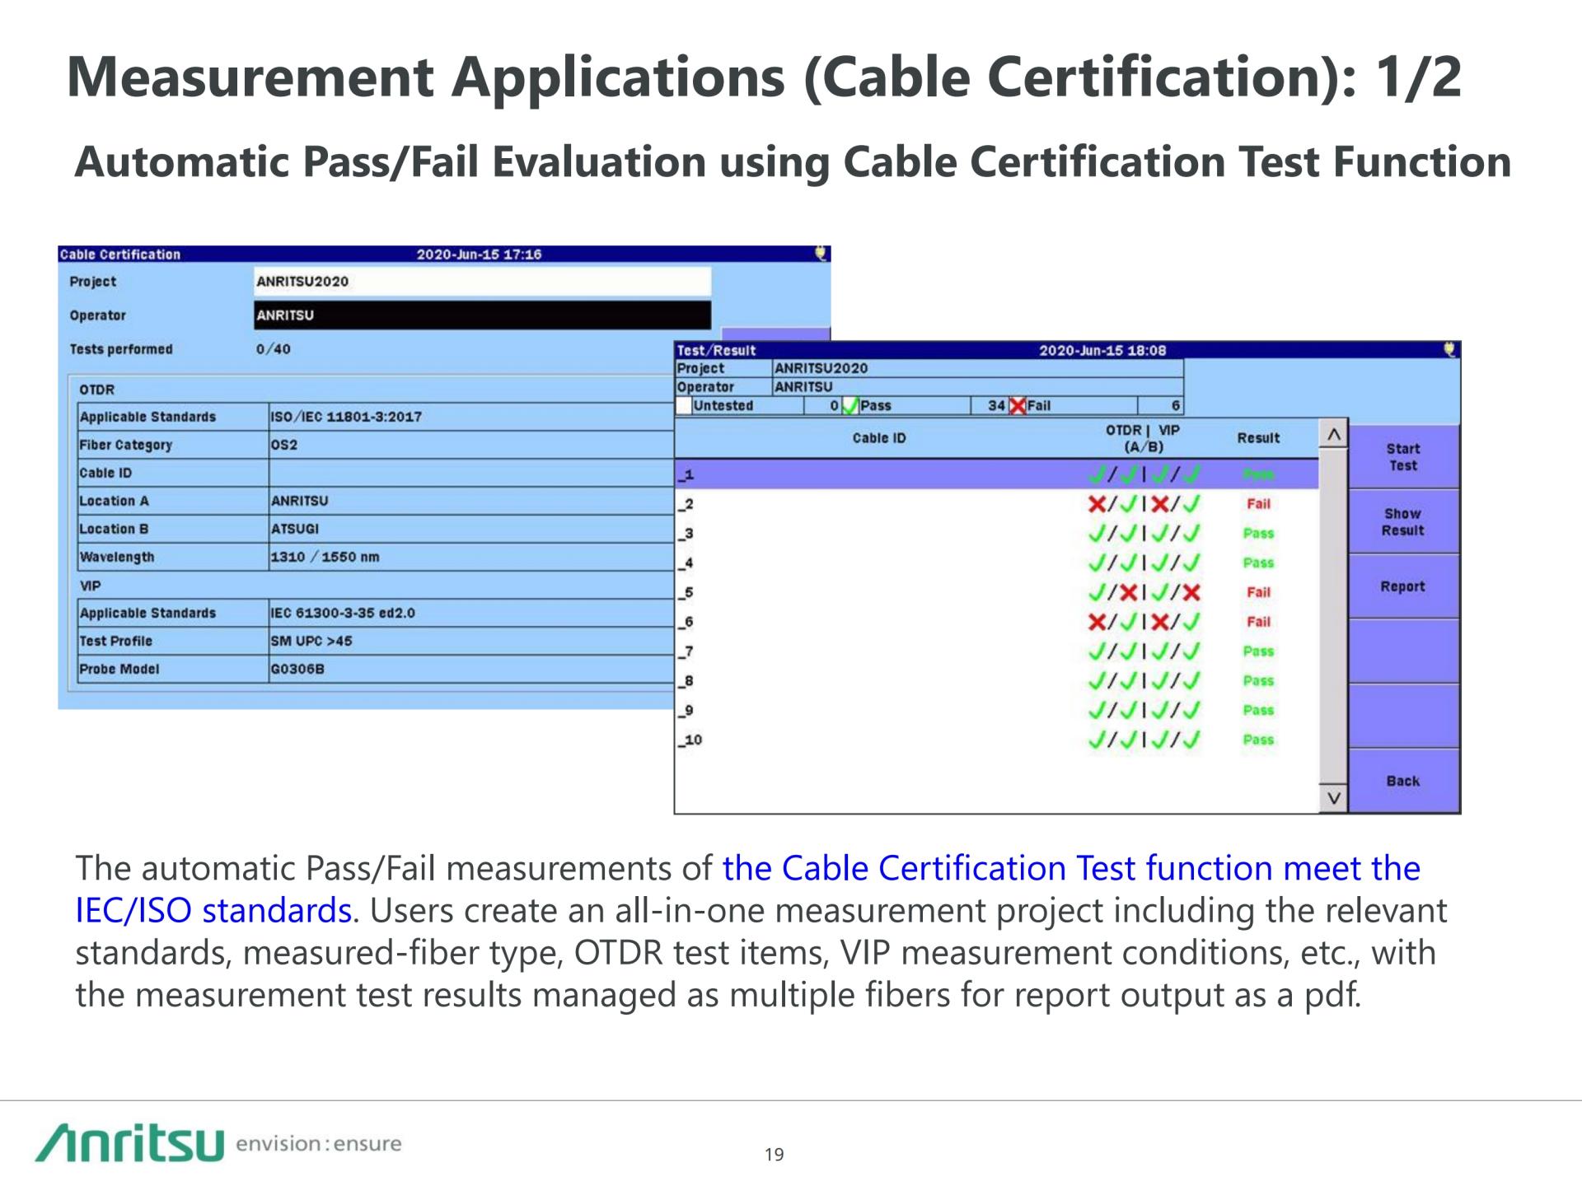Click red X OTDR result for cable 6
This screenshot has height=1186, width=1582.
(x=1097, y=622)
